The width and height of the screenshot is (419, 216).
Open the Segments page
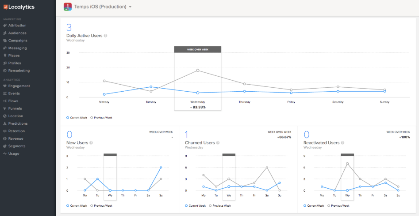pos(17,146)
